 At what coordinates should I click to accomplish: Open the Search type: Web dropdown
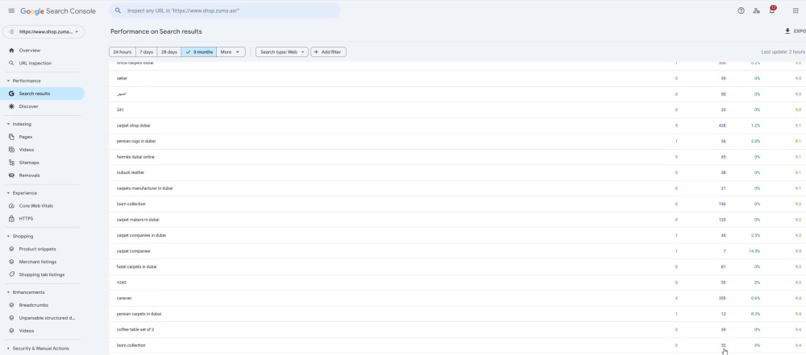tap(281, 52)
